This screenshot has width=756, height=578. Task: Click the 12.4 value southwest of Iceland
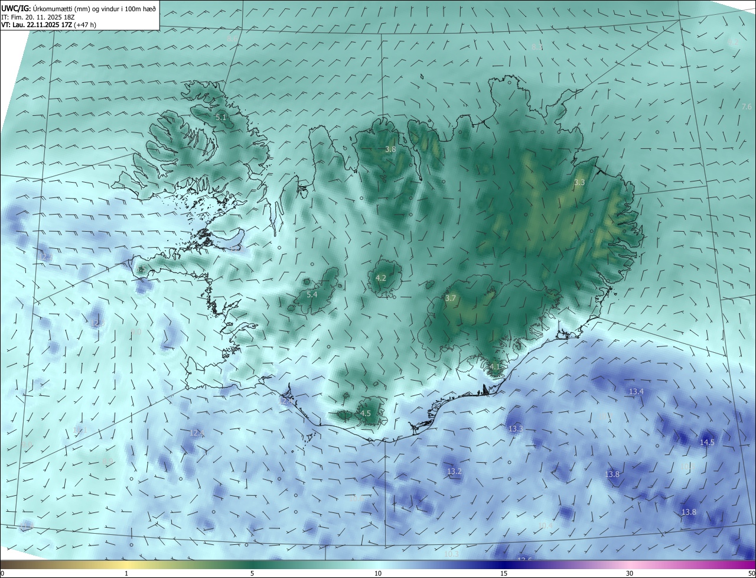point(197,433)
